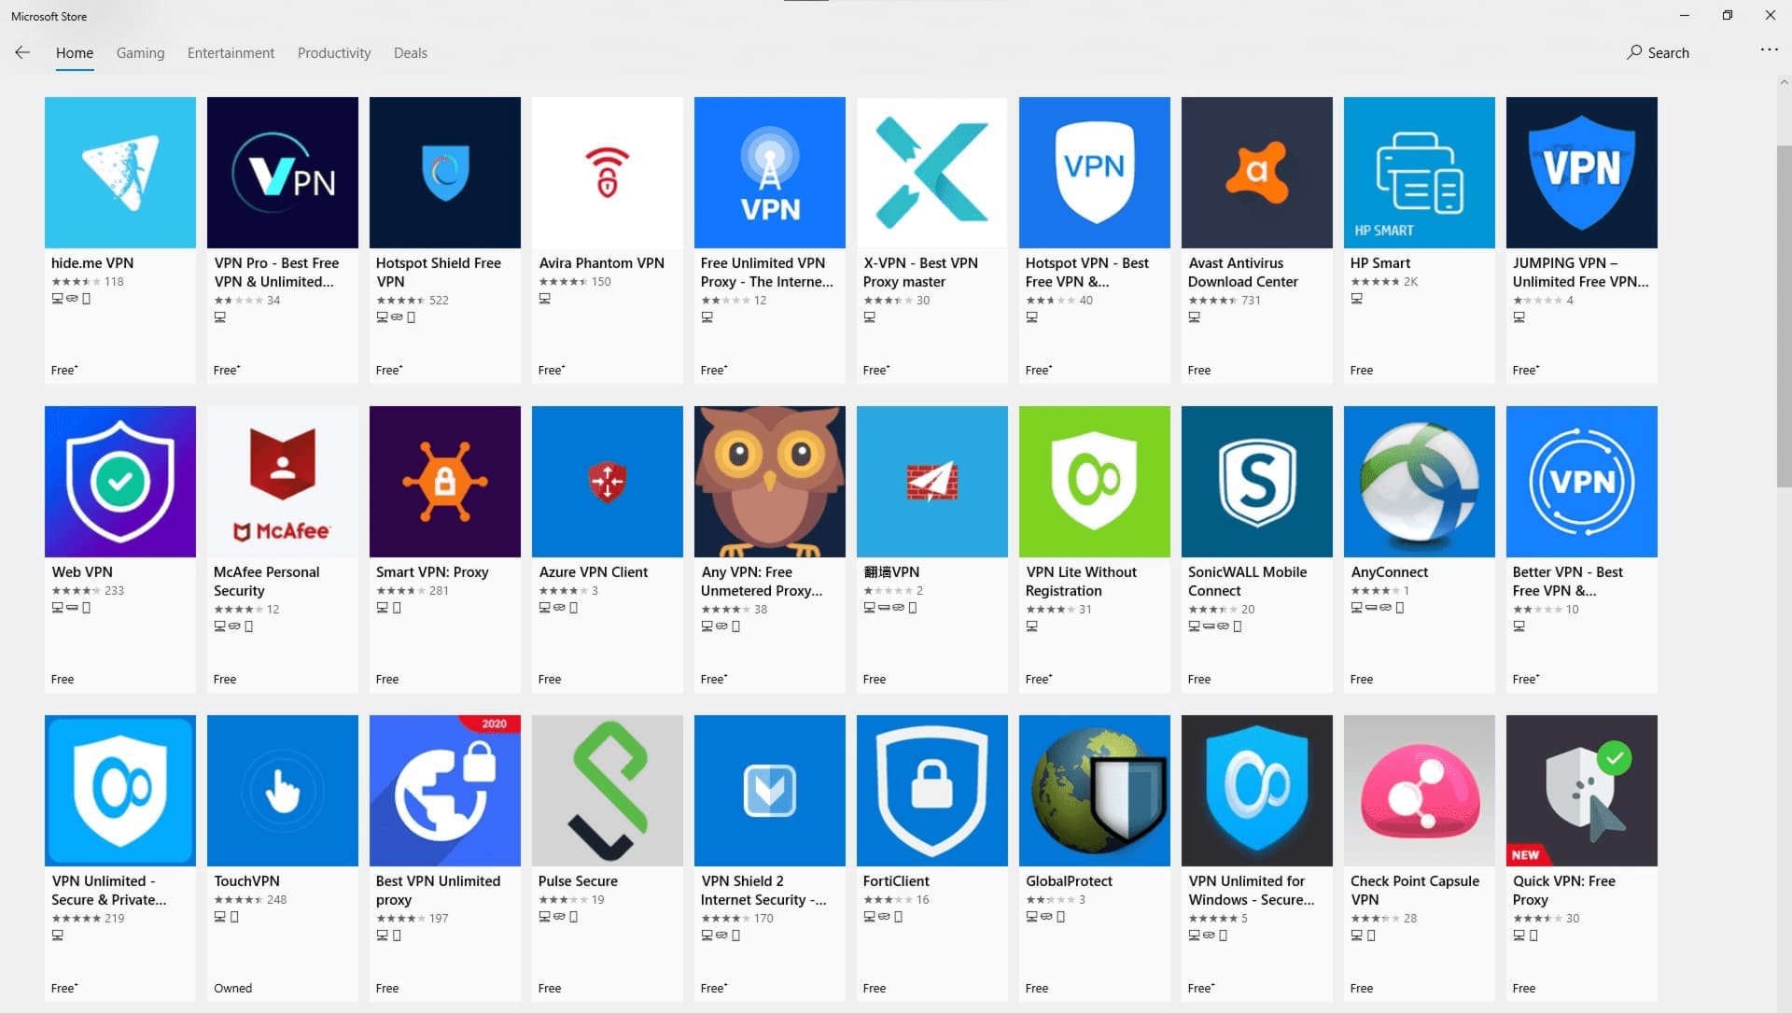Viewport: 1792px width, 1013px height.
Task: Click the More options ellipsis button
Action: tap(1769, 50)
